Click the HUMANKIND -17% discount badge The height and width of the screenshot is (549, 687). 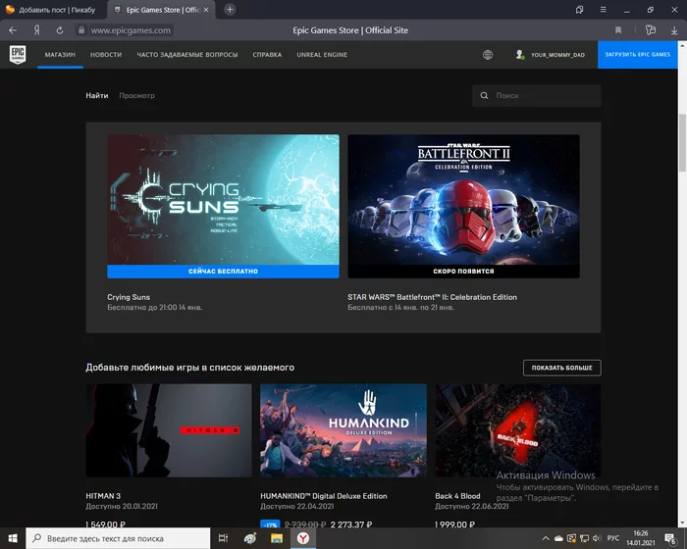coord(270,524)
